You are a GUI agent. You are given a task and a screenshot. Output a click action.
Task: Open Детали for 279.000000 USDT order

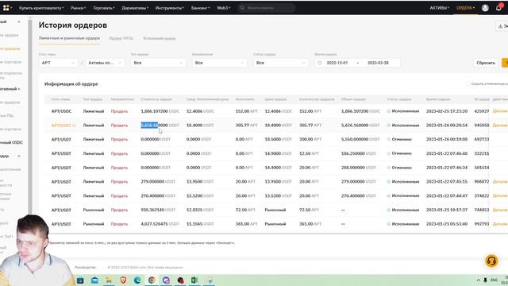point(500,182)
